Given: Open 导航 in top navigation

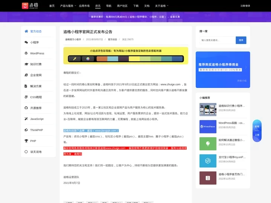Looking at the screenshot, I should [109, 6].
